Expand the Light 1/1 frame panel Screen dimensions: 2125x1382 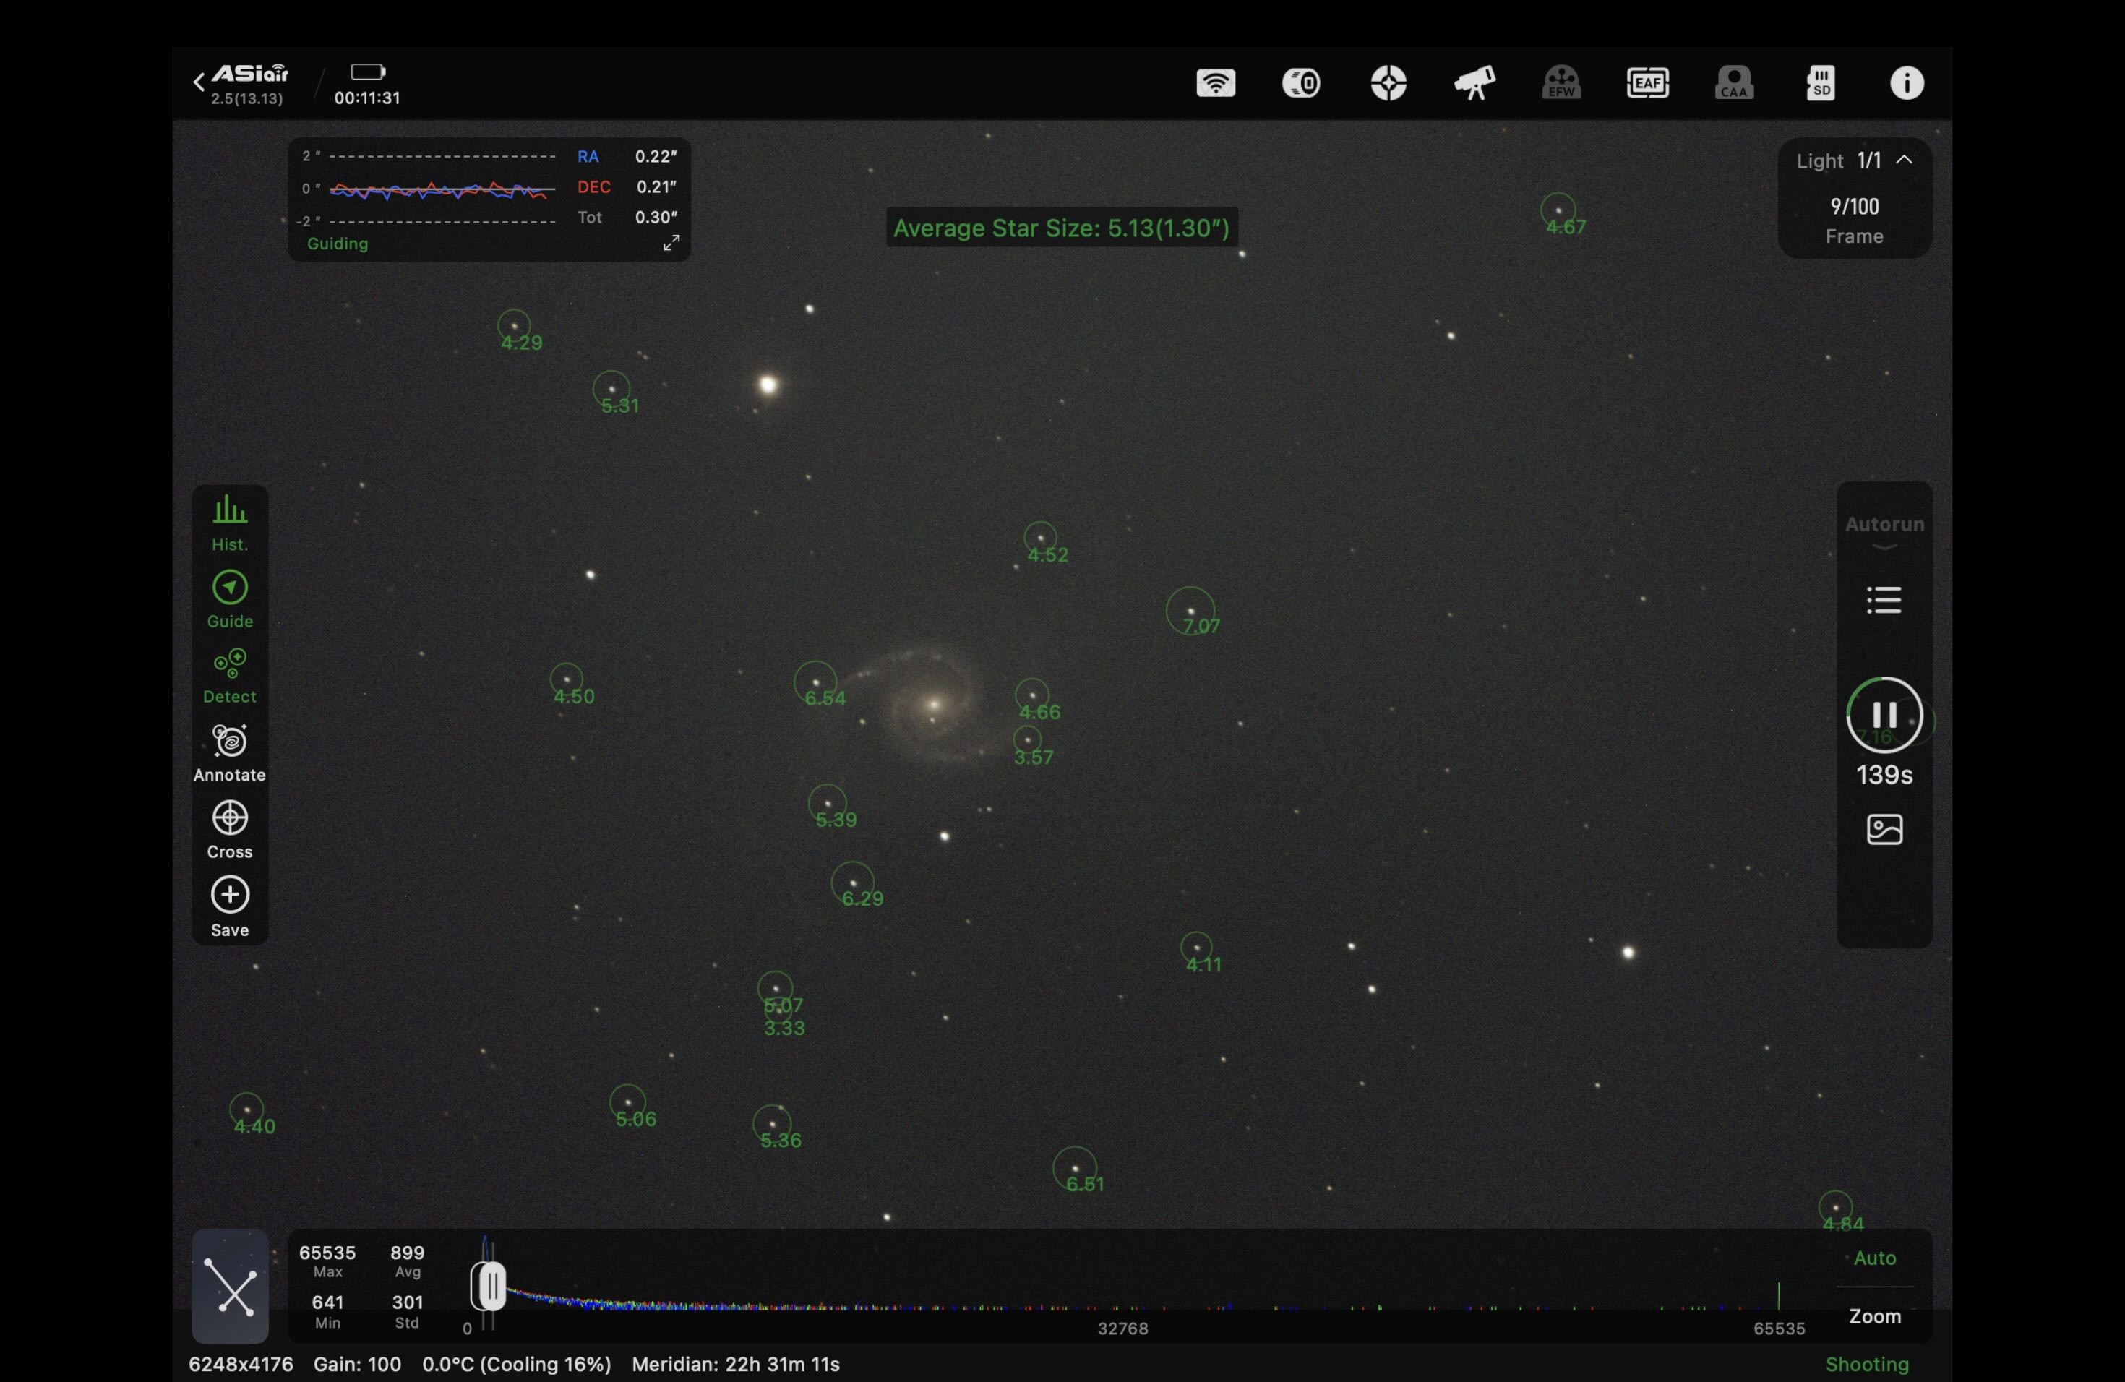tap(1904, 160)
